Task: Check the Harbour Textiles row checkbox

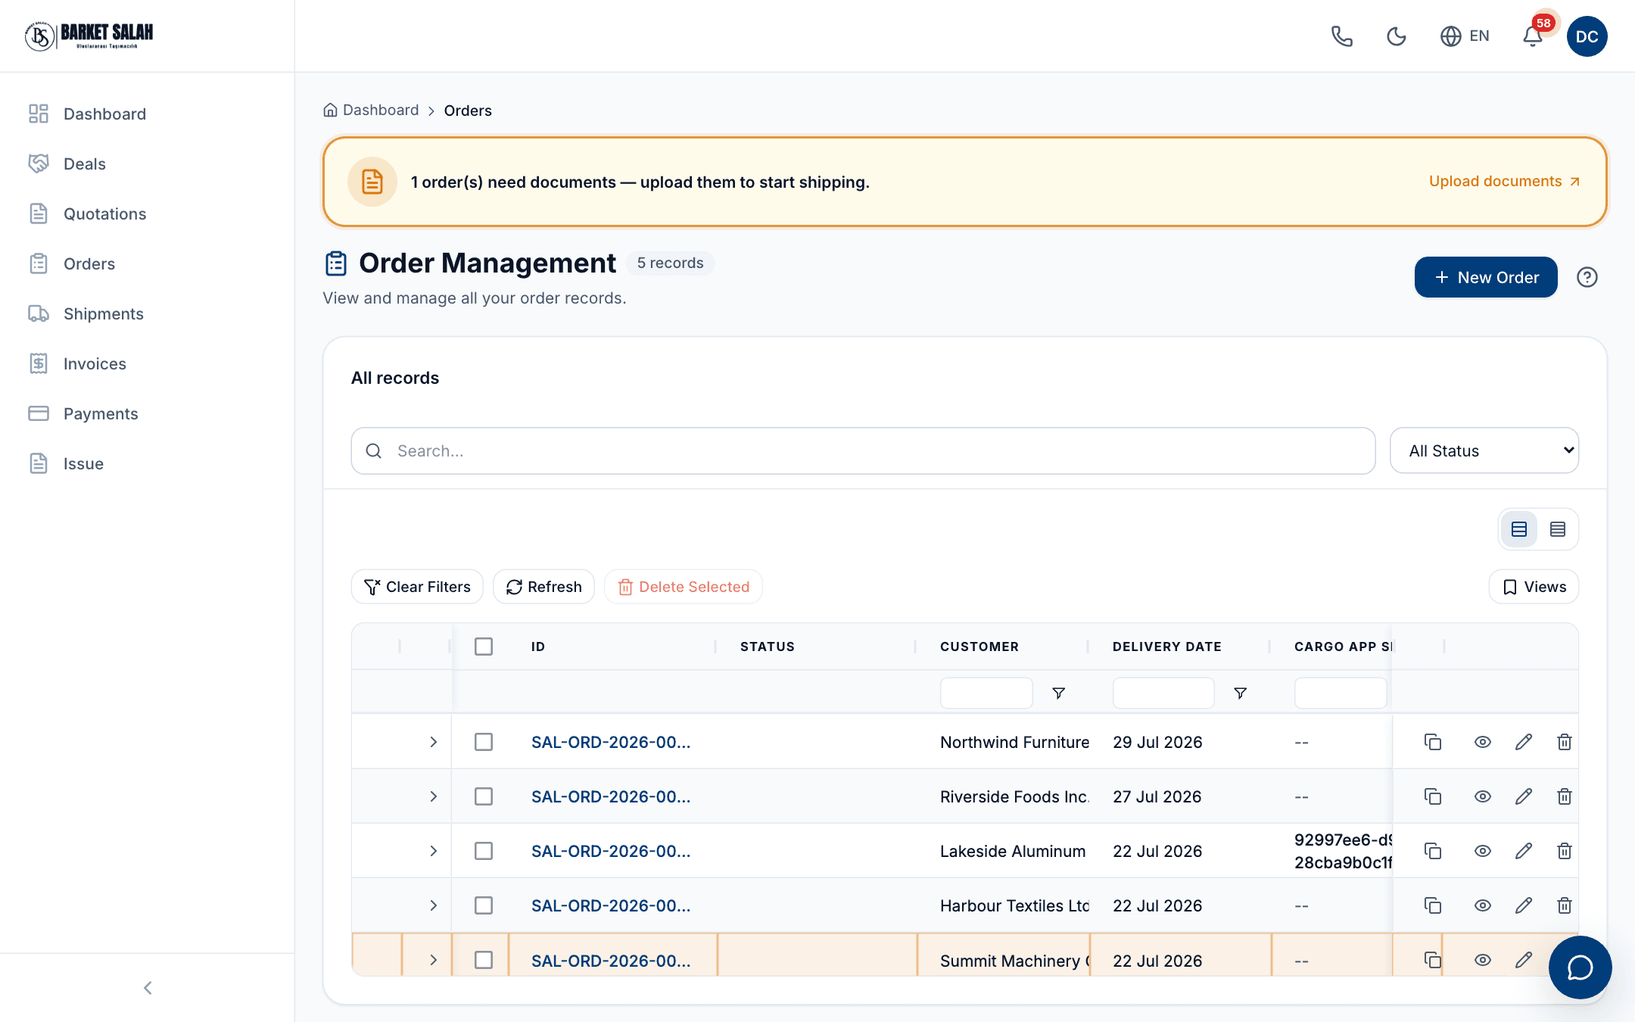Action: [x=484, y=905]
